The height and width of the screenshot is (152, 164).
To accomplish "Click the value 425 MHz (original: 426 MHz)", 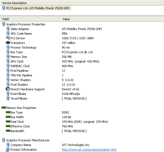I will [x=81, y=61].
